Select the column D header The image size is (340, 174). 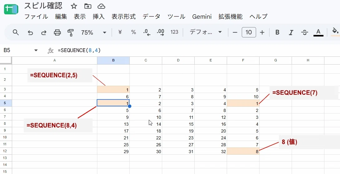tap(178, 60)
